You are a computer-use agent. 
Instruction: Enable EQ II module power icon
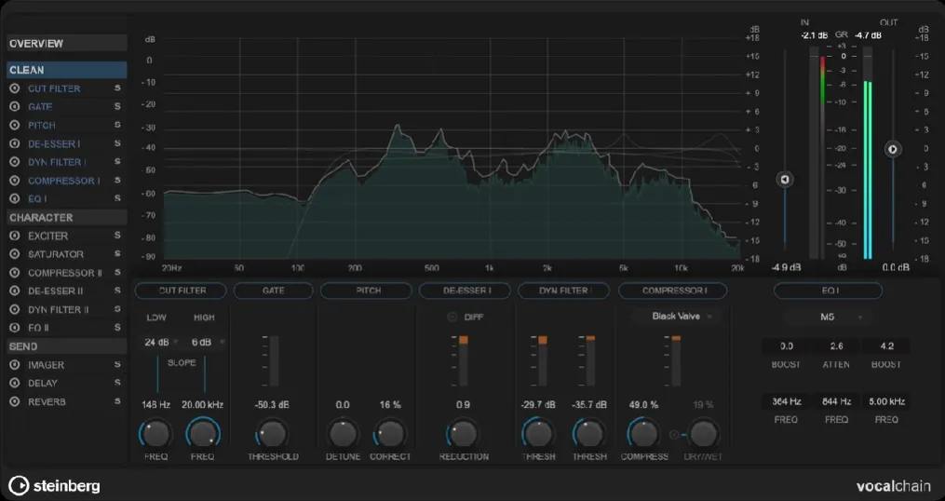pos(15,328)
